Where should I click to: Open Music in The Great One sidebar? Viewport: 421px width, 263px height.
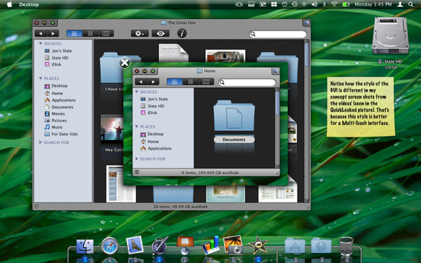(54, 127)
